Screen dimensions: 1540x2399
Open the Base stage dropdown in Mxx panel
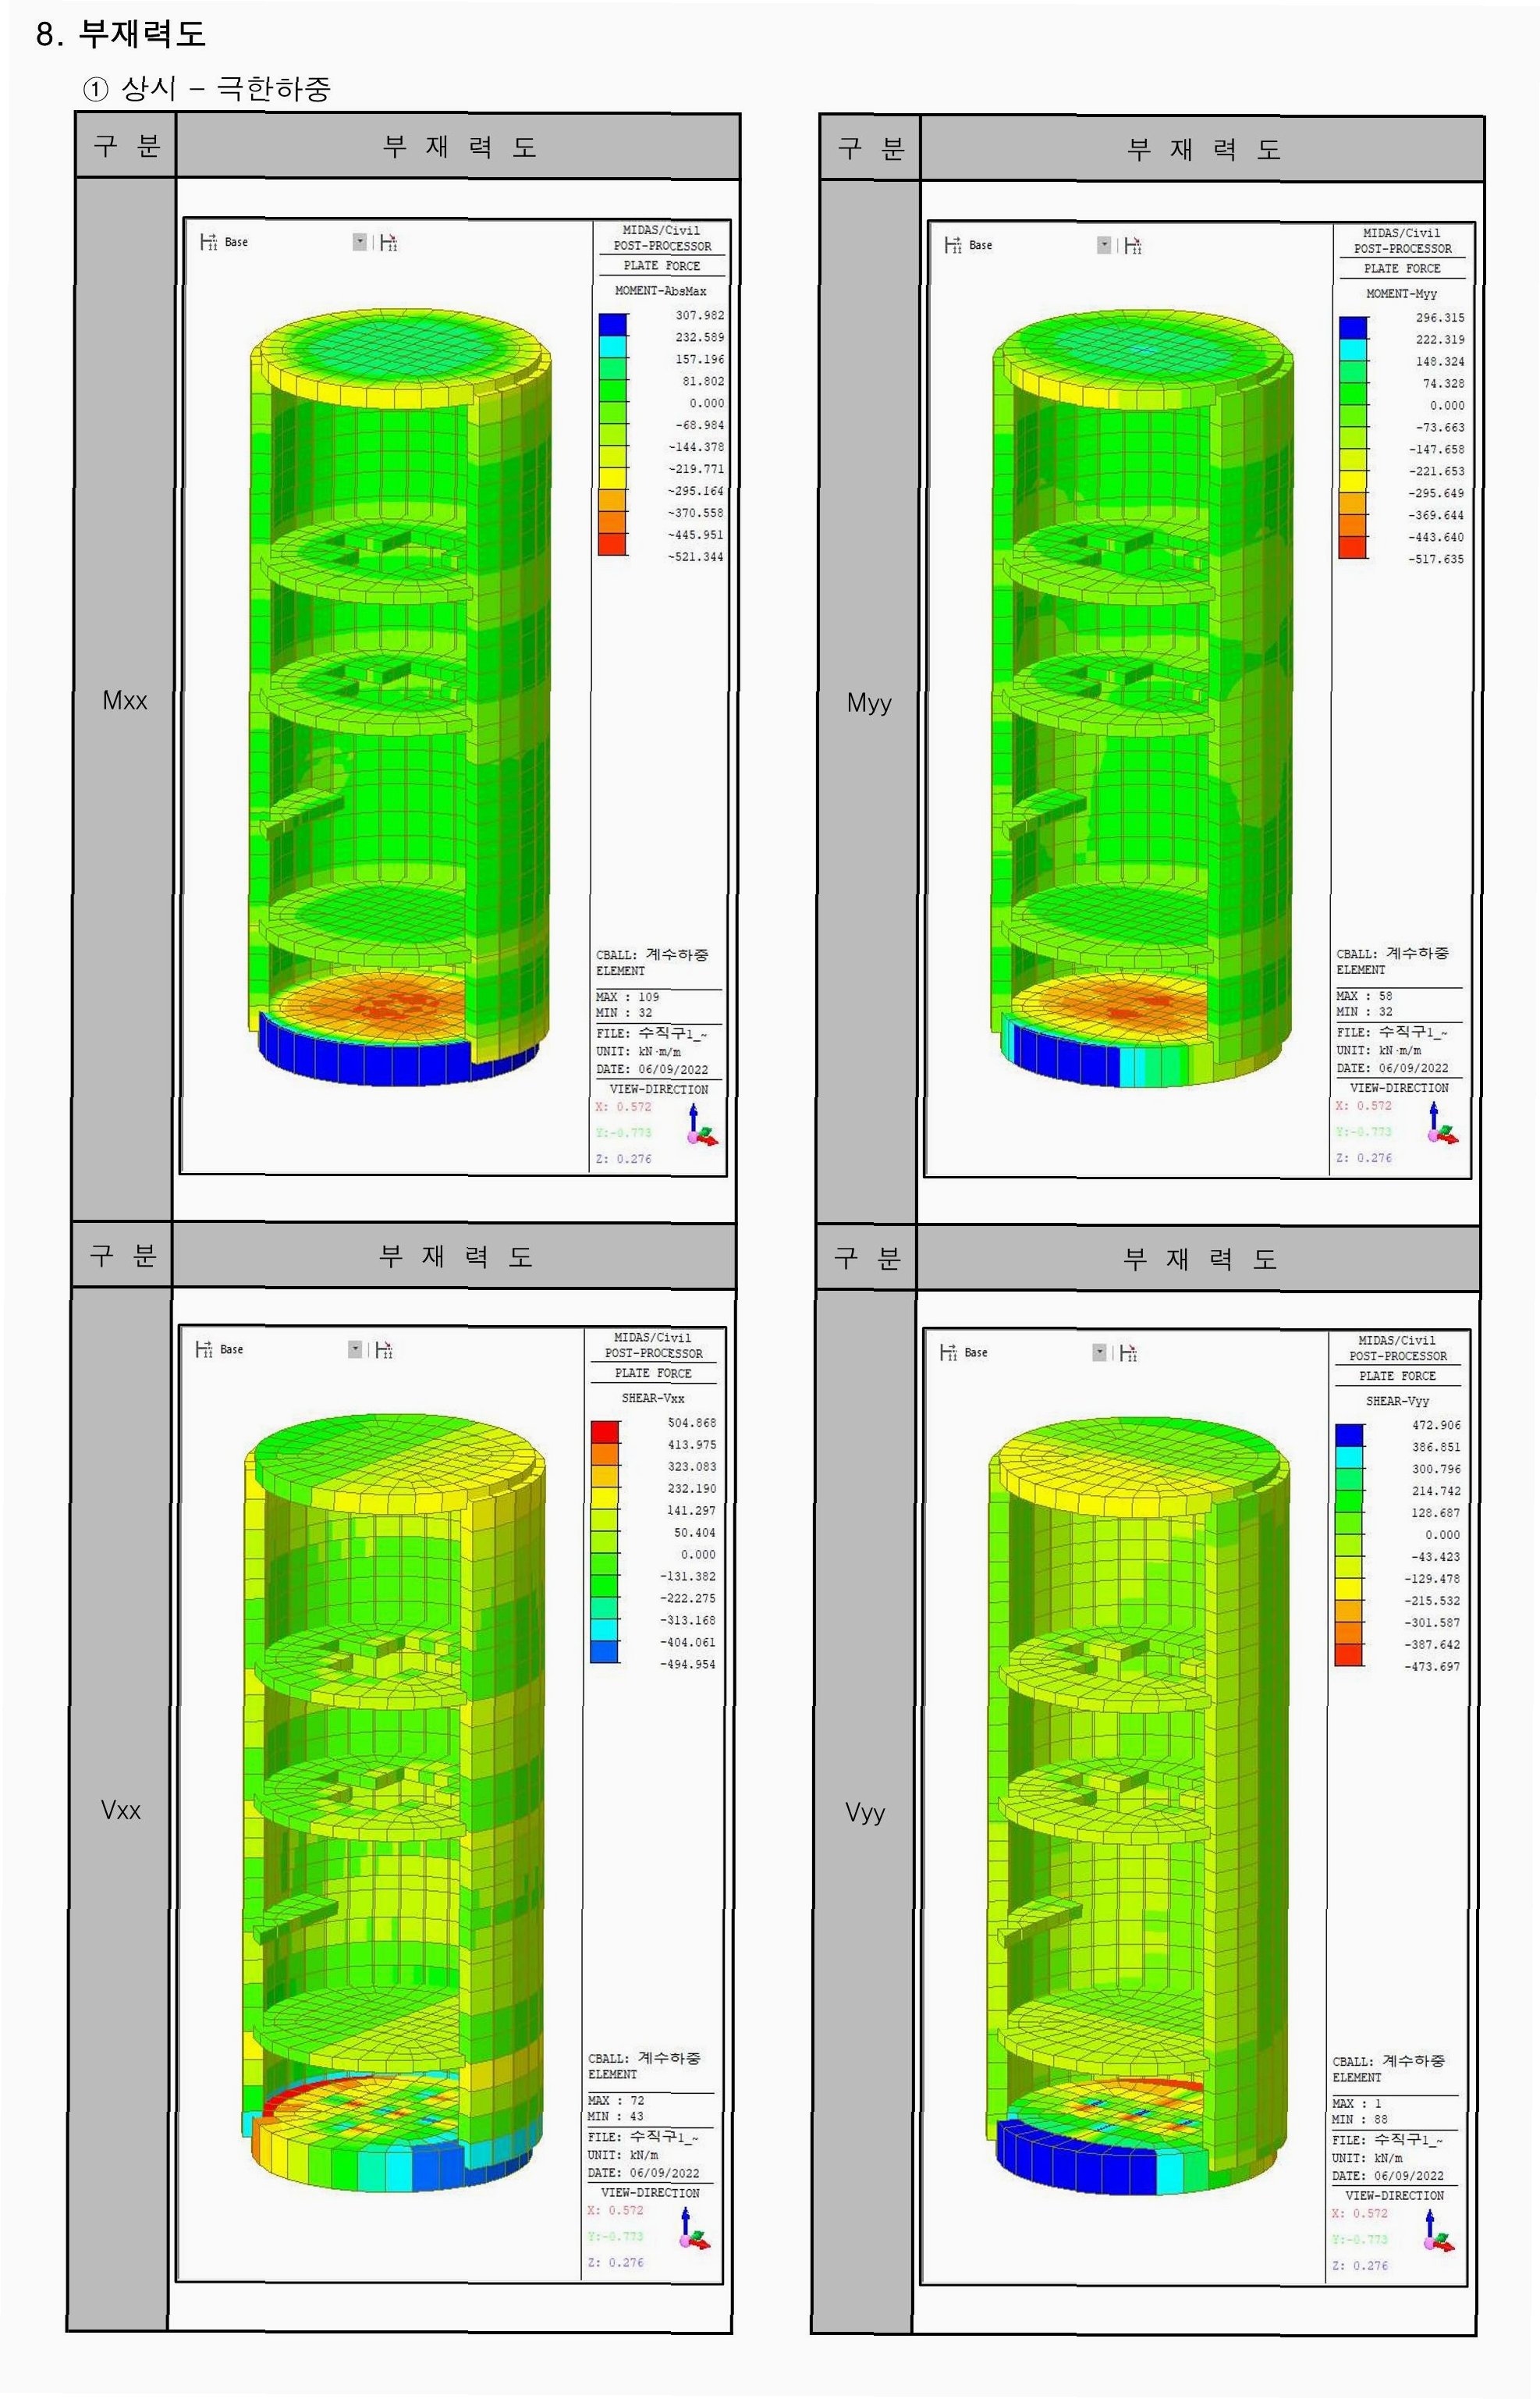click(360, 242)
